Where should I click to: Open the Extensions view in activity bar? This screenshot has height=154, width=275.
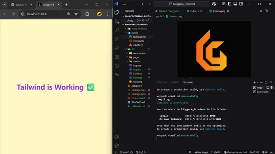pyautogui.click(x=116, y=57)
